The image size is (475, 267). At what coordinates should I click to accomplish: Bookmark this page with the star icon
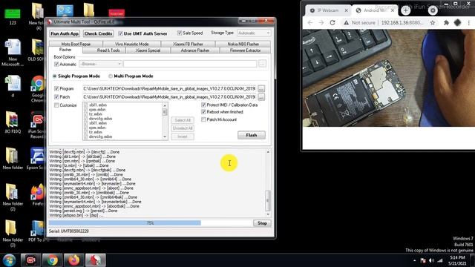[x=433, y=23]
